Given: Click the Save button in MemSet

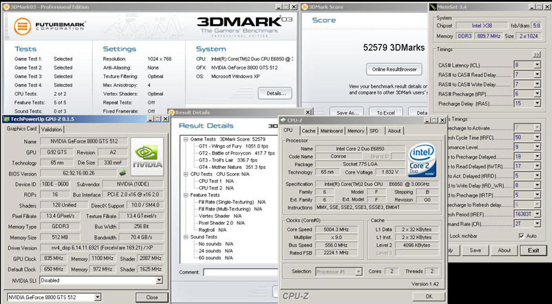Looking at the screenshot, I should pos(475,250).
